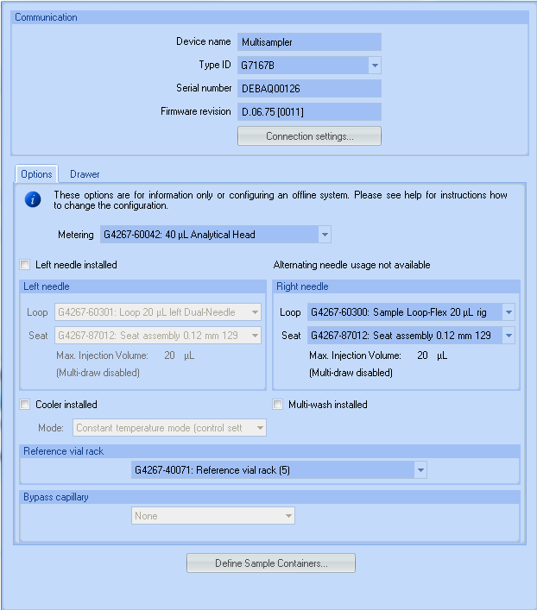This screenshot has height=610, width=537.
Task: Expand the Metering head dropdown
Action: click(x=324, y=235)
